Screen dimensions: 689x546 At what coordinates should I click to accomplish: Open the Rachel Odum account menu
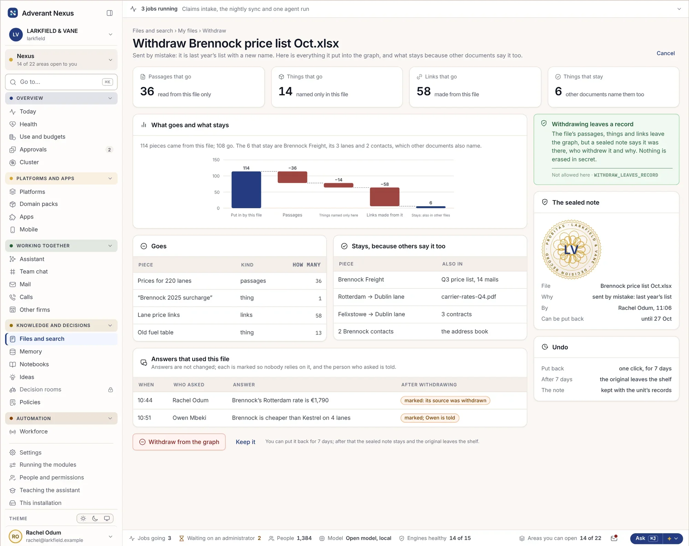point(61,536)
